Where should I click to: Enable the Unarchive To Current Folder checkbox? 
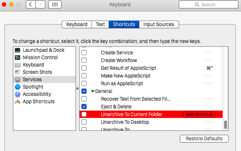click(84, 114)
